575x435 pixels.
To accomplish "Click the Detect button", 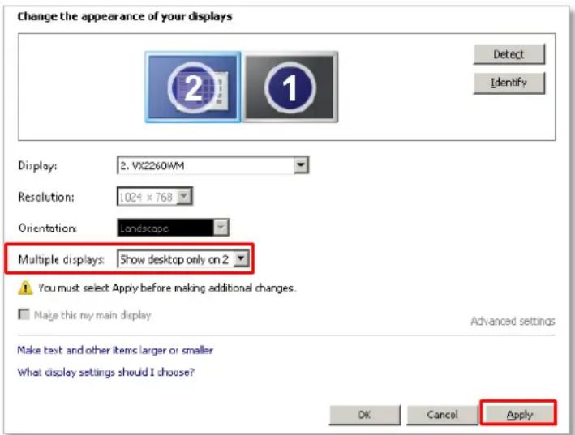I will [509, 54].
